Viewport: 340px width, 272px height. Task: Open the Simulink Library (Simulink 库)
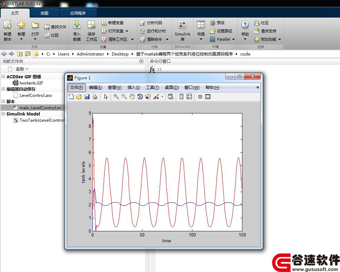(182, 30)
